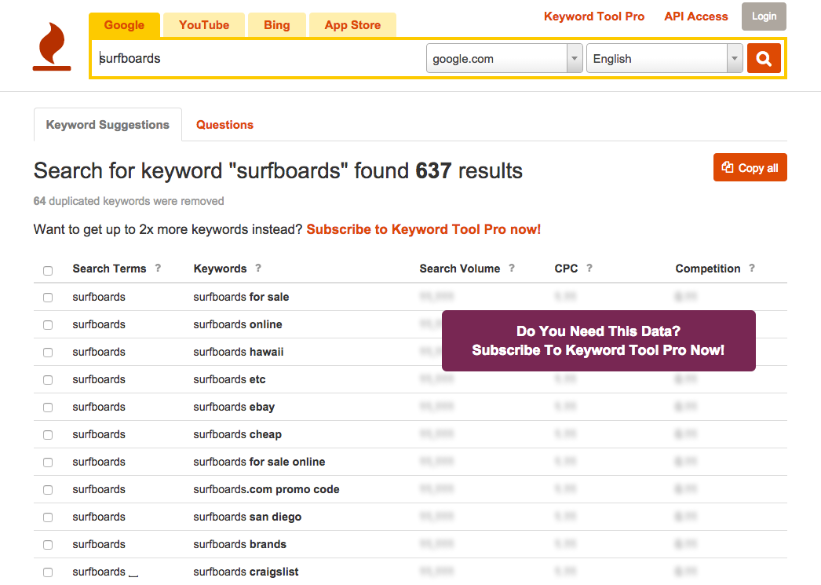This screenshot has width=821, height=585.
Task: Open help icon next to CPC header
Action: 589,268
